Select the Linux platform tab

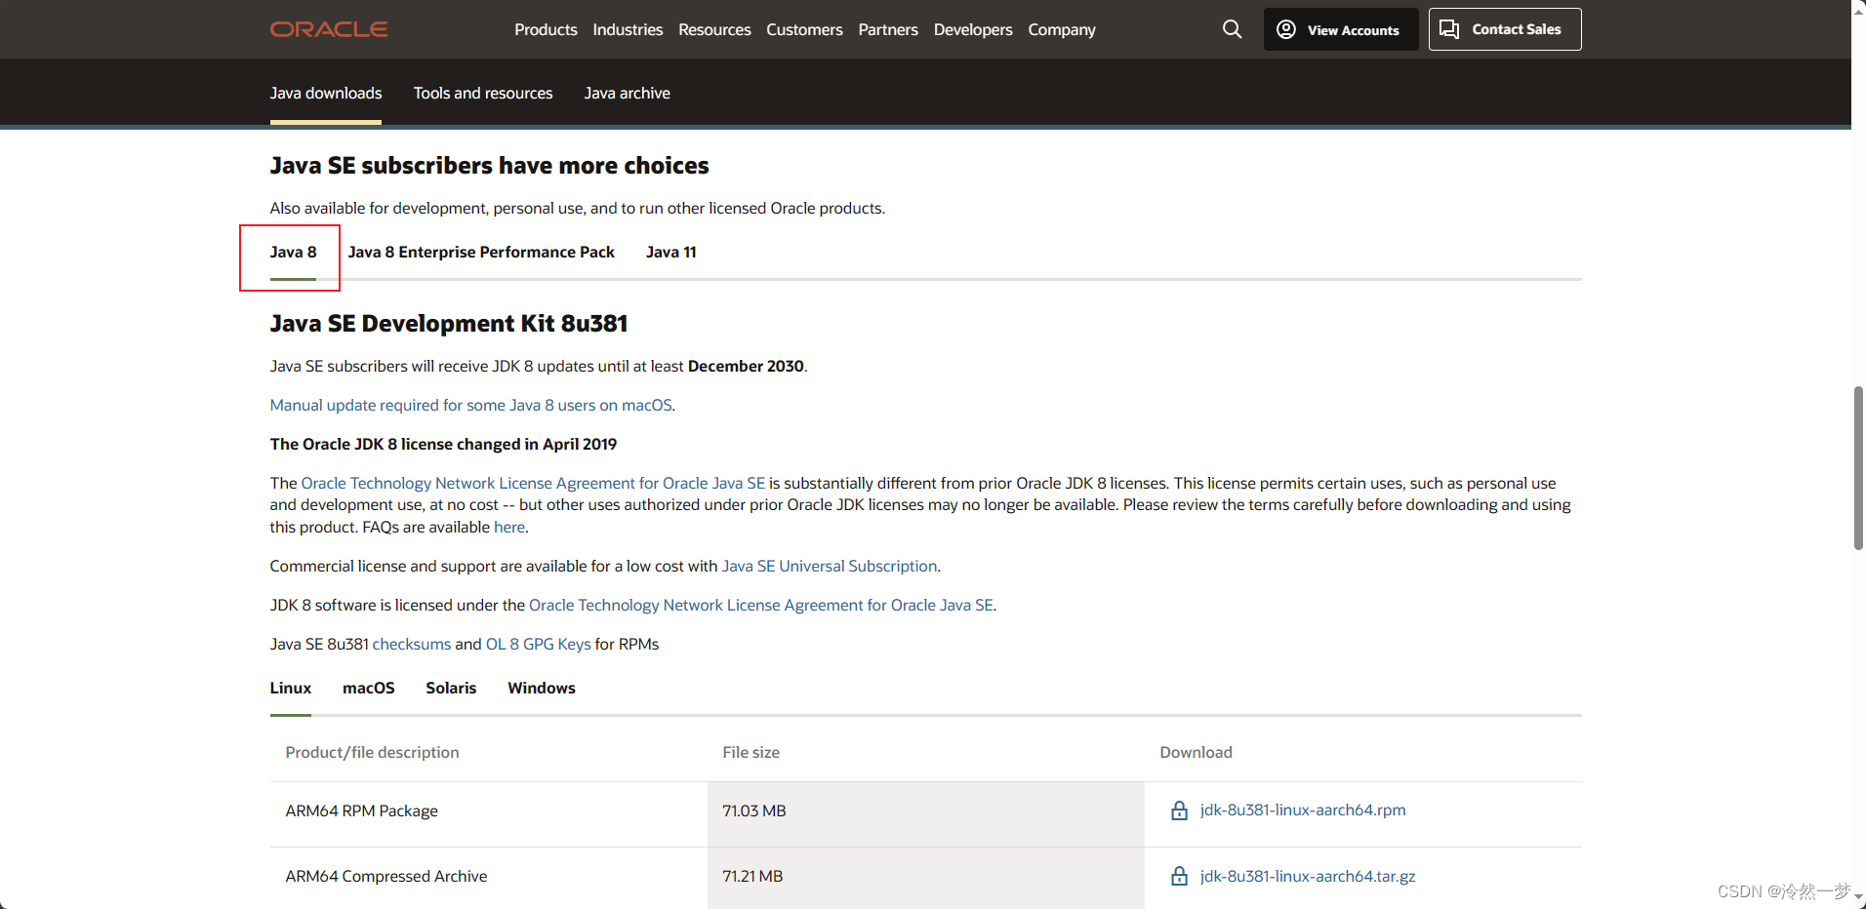click(291, 688)
